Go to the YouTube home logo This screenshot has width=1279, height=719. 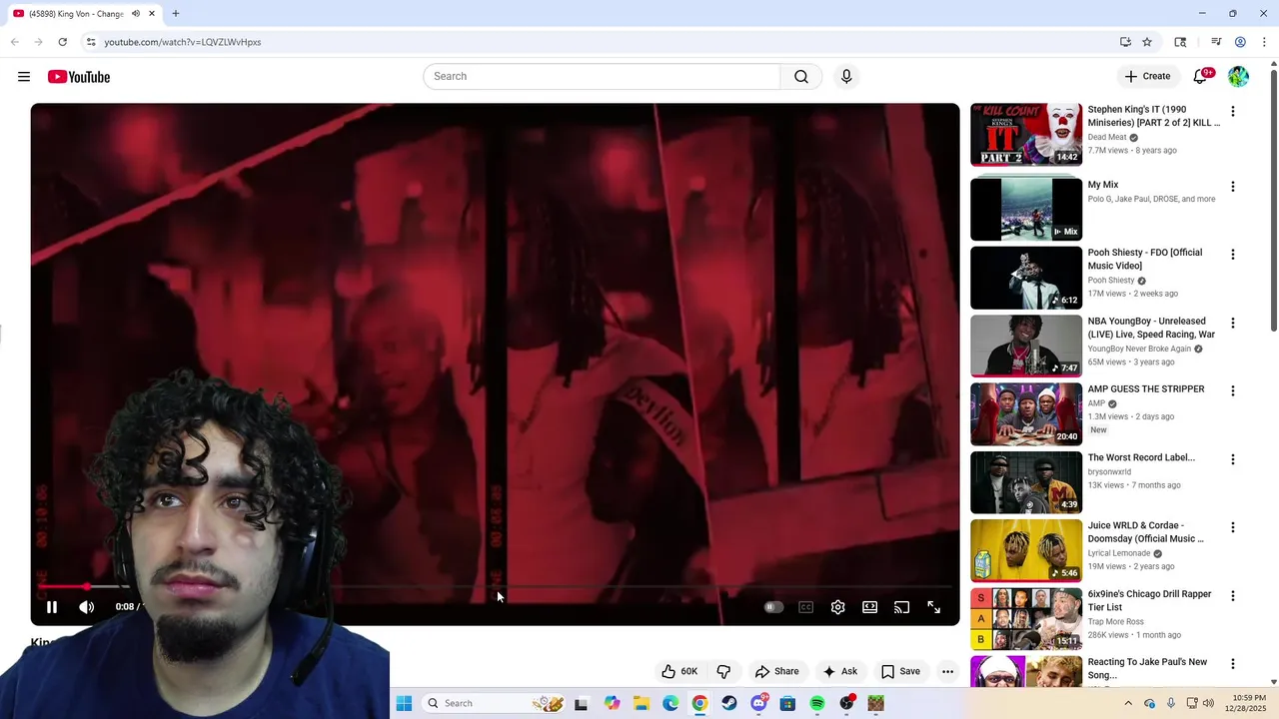point(78,77)
